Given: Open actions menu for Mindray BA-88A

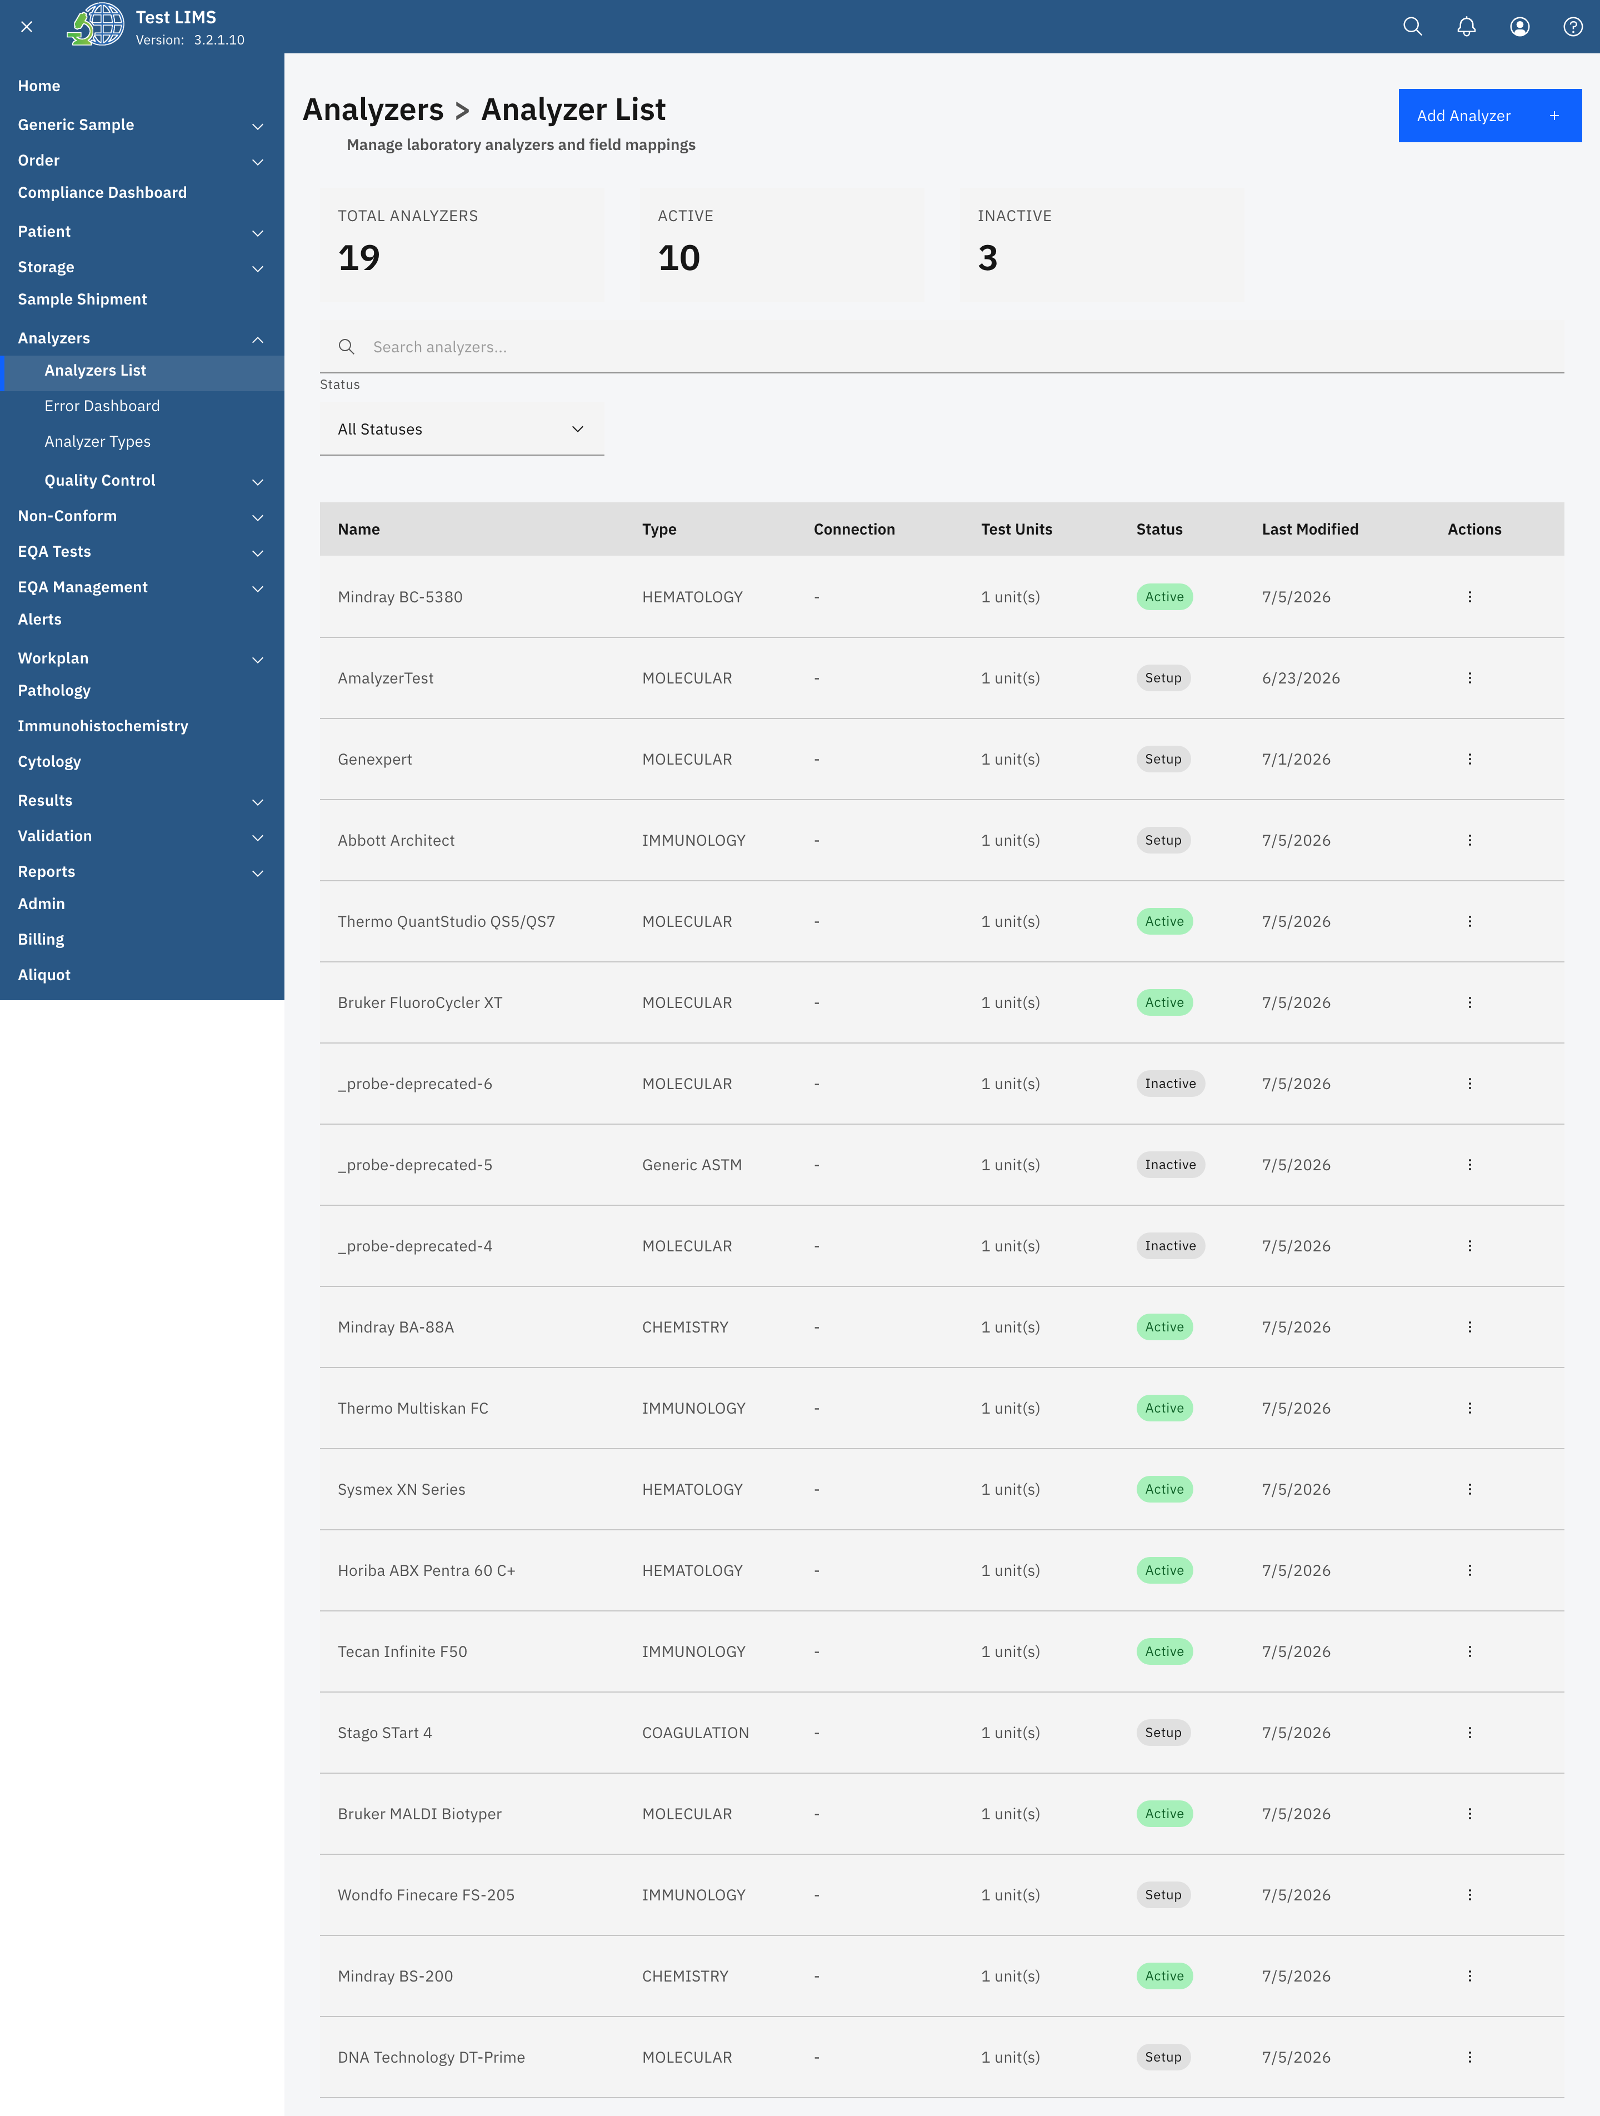Looking at the screenshot, I should click(1470, 1327).
